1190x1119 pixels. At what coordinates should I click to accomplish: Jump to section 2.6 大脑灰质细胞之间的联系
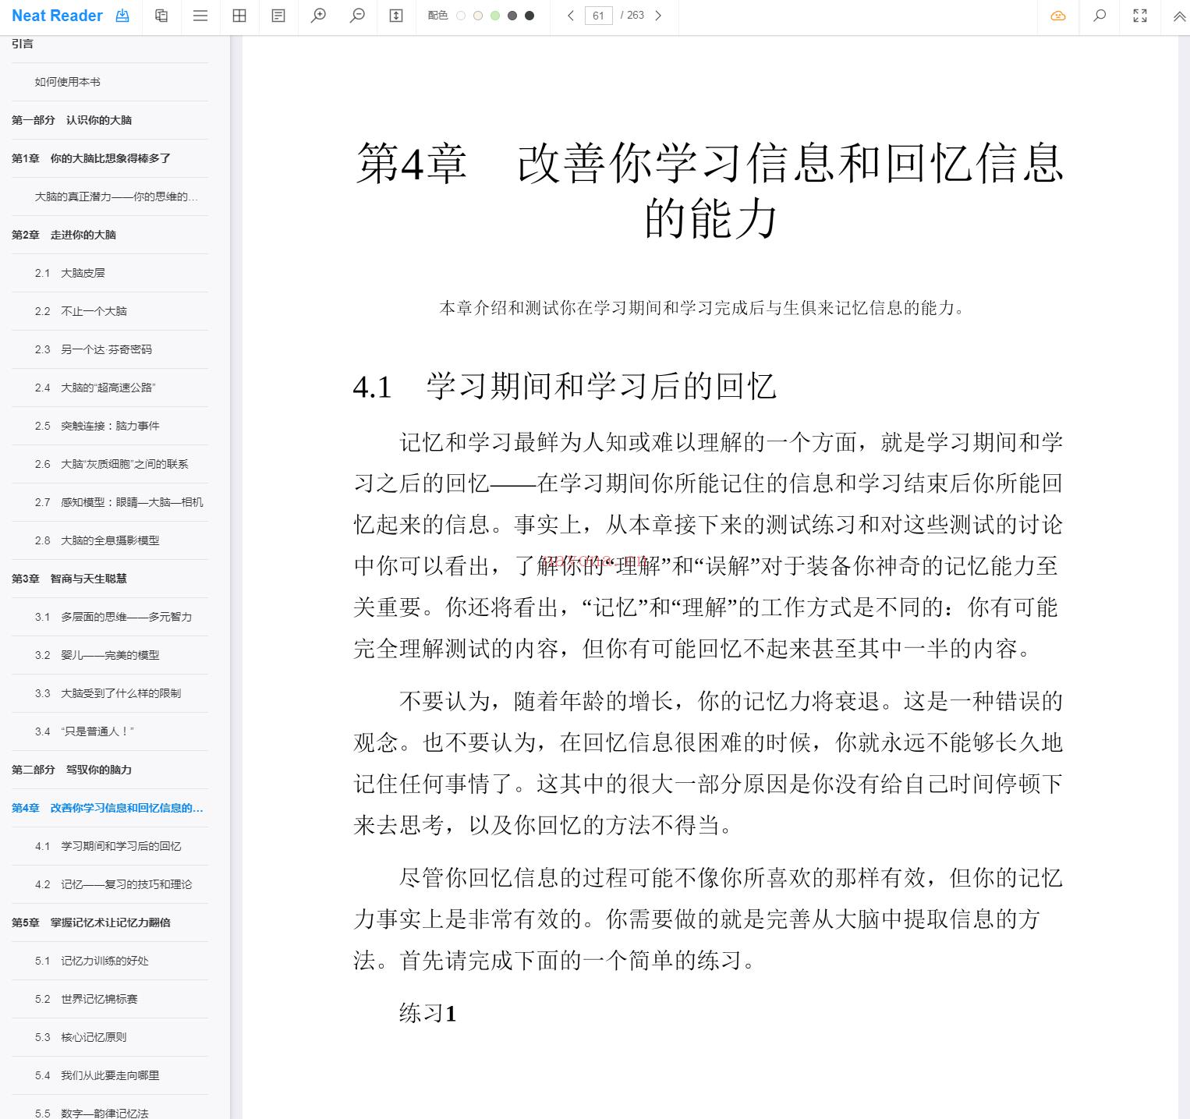(x=112, y=464)
